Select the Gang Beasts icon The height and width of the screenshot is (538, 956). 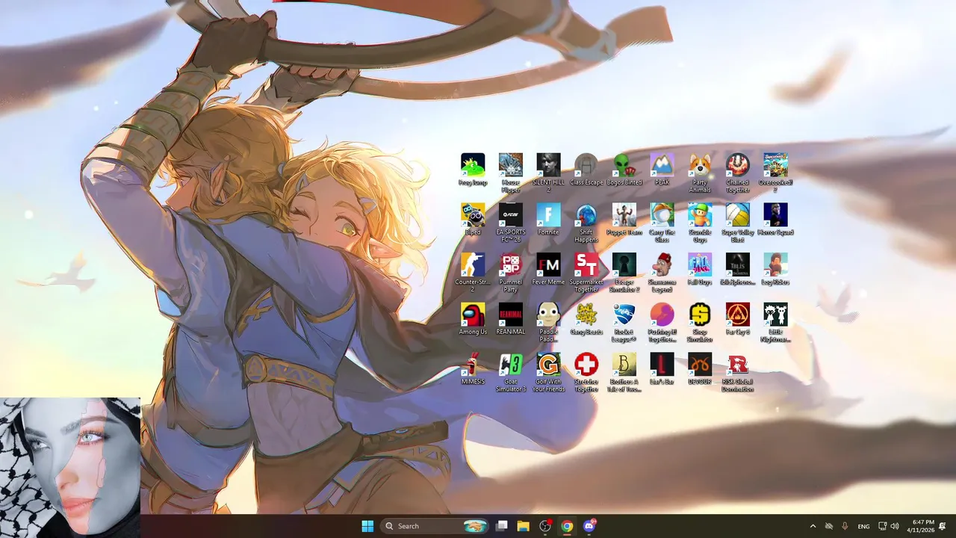pyautogui.click(x=586, y=319)
